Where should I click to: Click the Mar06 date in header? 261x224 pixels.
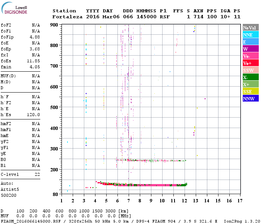pyautogui.click(x=111, y=17)
